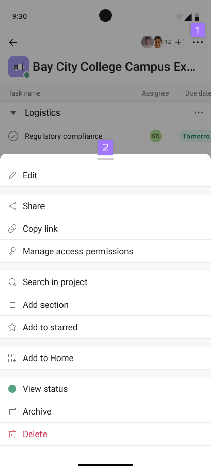
Task: Tap the Archive box icon
Action: tap(12, 411)
